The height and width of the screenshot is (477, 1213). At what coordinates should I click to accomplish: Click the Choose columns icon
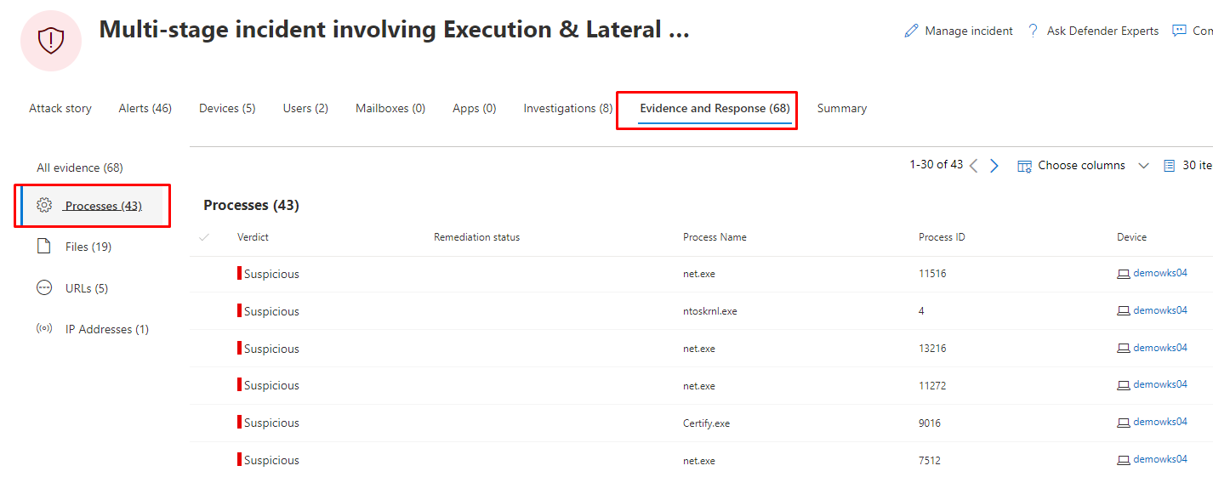pos(1025,166)
